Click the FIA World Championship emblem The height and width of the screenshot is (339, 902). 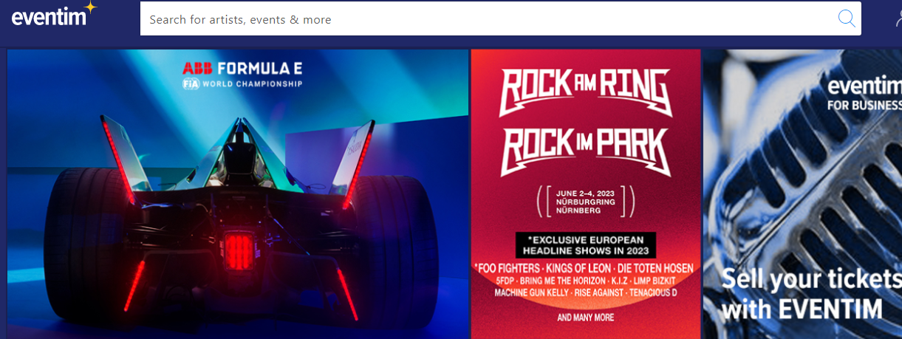tap(191, 84)
